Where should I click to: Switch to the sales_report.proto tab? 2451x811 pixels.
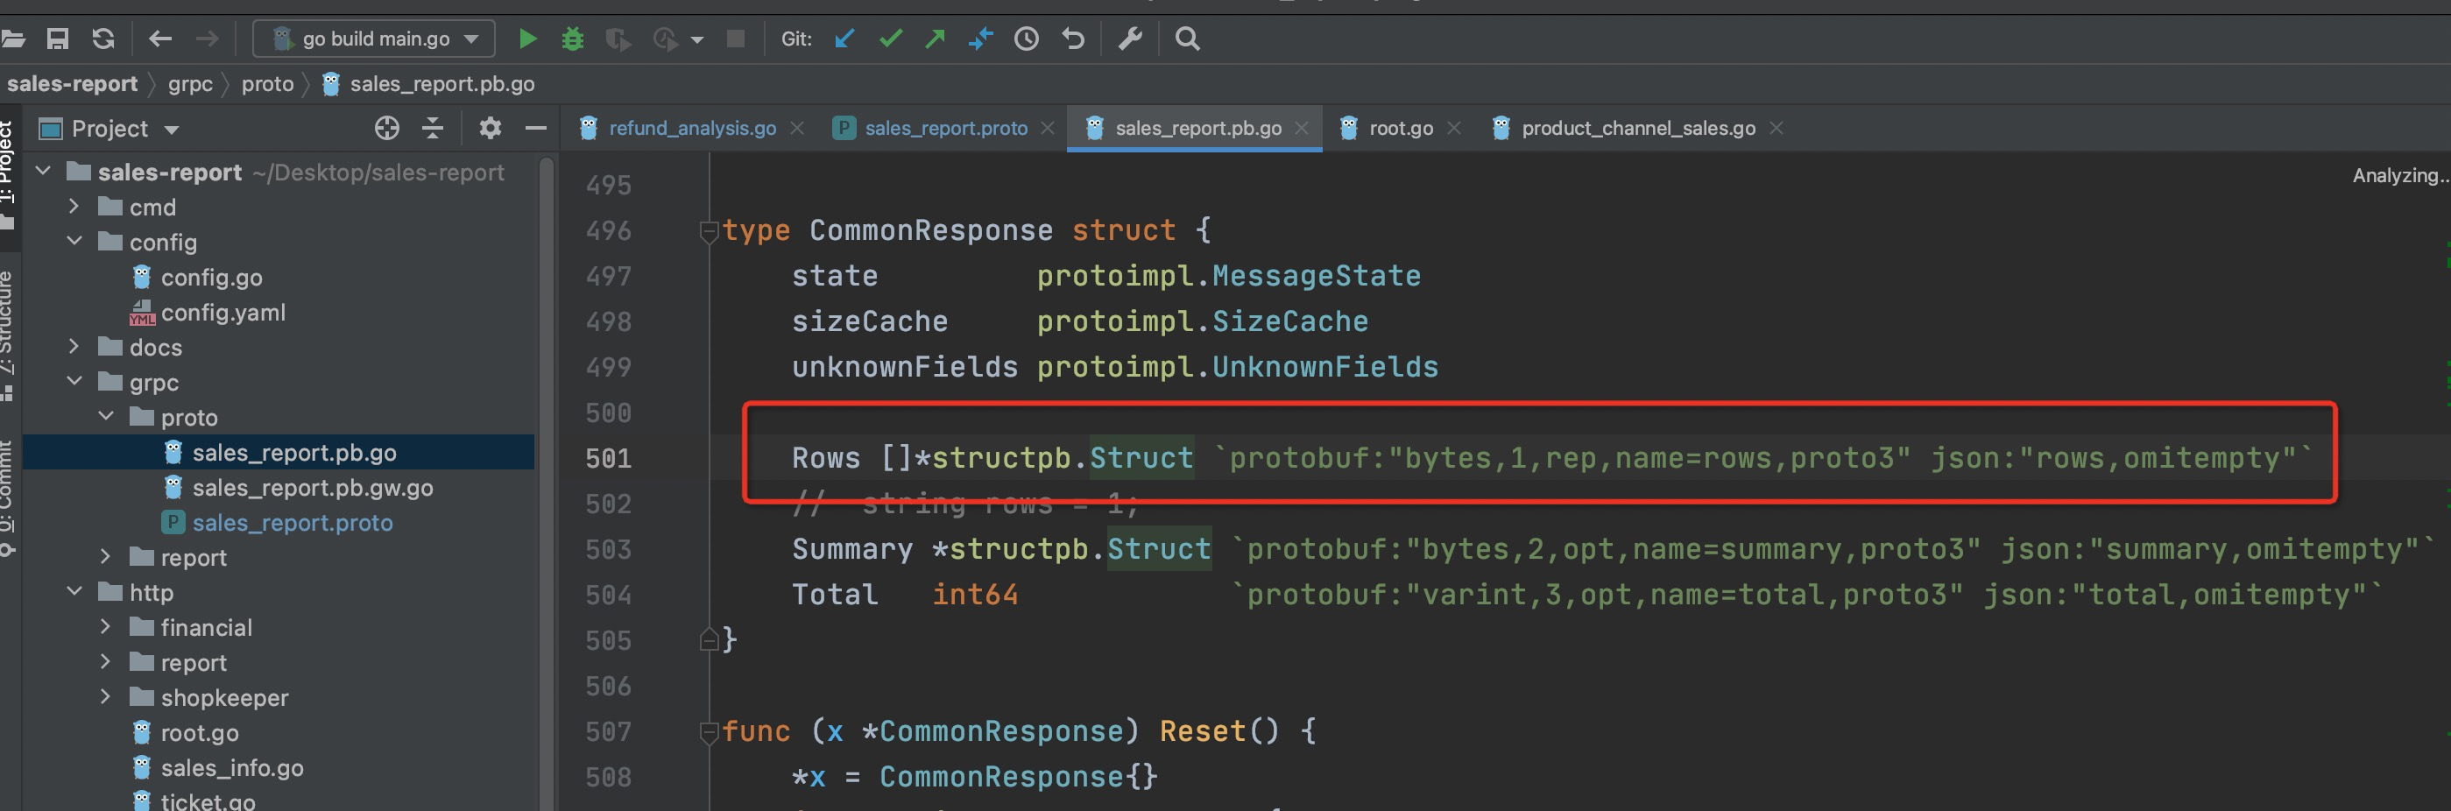946,127
